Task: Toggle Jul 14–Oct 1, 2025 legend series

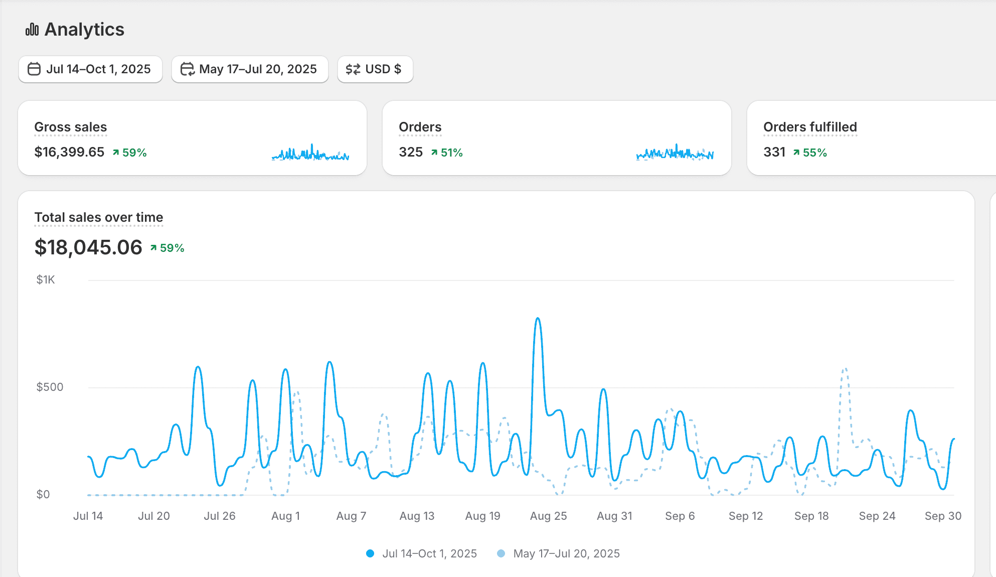Action: (x=429, y=553)
